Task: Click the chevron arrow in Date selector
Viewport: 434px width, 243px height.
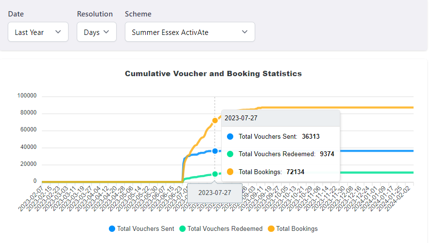Action: point(58,32)
